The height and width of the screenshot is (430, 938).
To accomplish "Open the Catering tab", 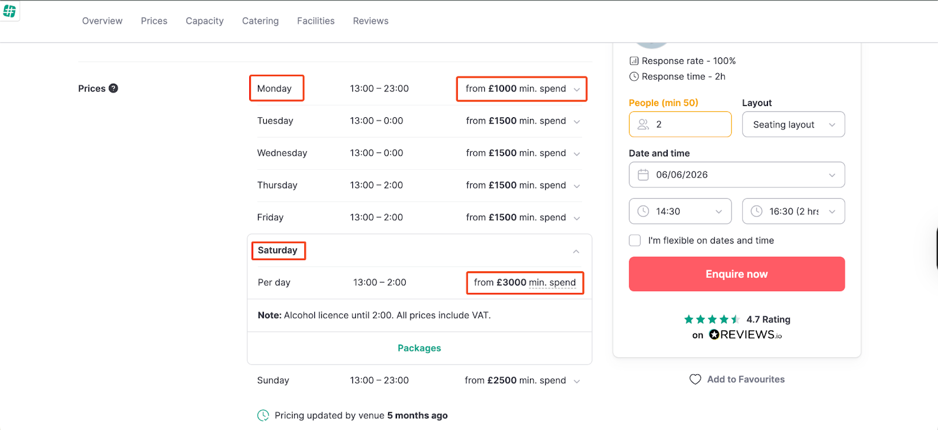I will pyautogui.click(x=260, y=21).
